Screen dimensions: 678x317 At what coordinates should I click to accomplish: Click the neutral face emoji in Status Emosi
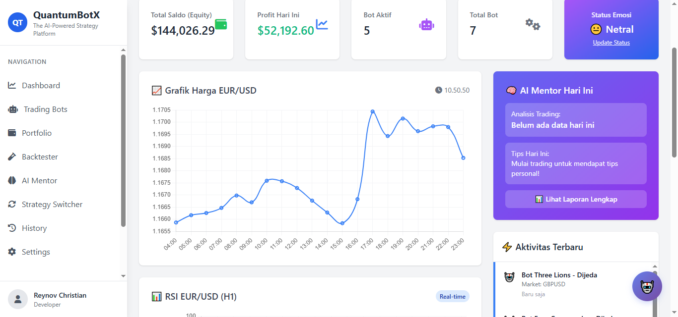coord(596,30)
